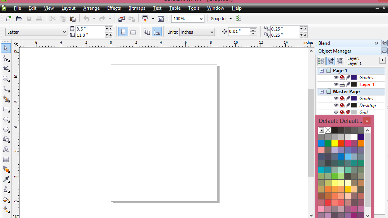Open Layer Manager View button

pyautogui.click(x=340, y=61)
